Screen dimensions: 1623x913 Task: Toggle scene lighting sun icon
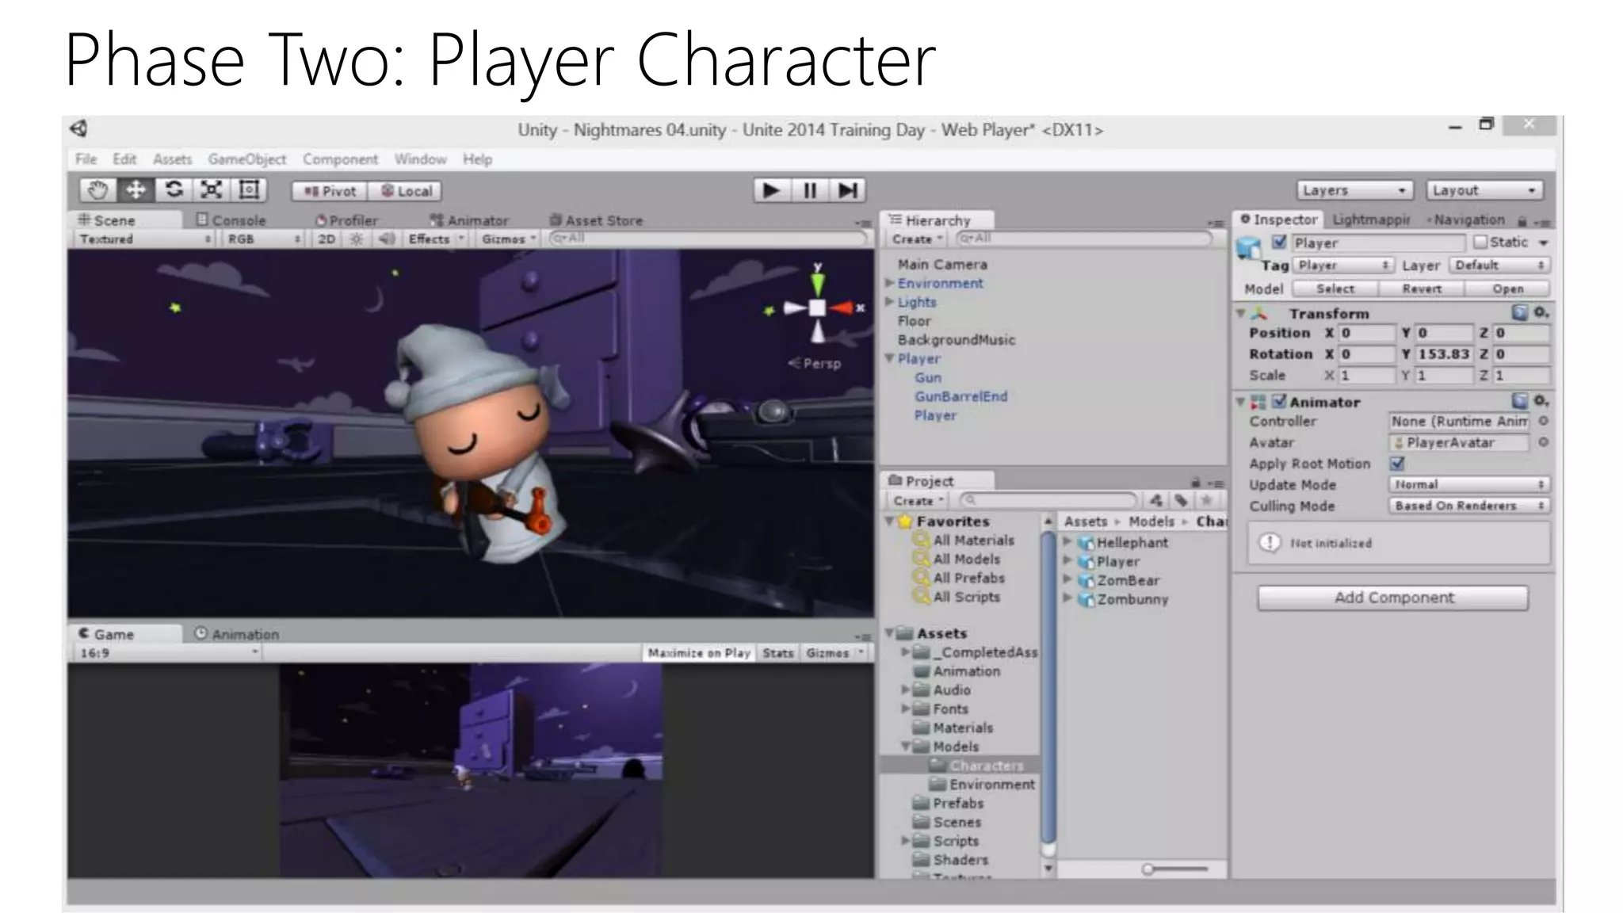tap(357, 239)
